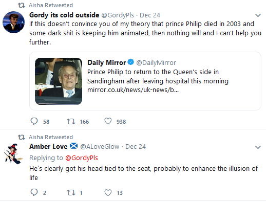
Task: Open the @DailyMirror handle
Action: point(156,63)
